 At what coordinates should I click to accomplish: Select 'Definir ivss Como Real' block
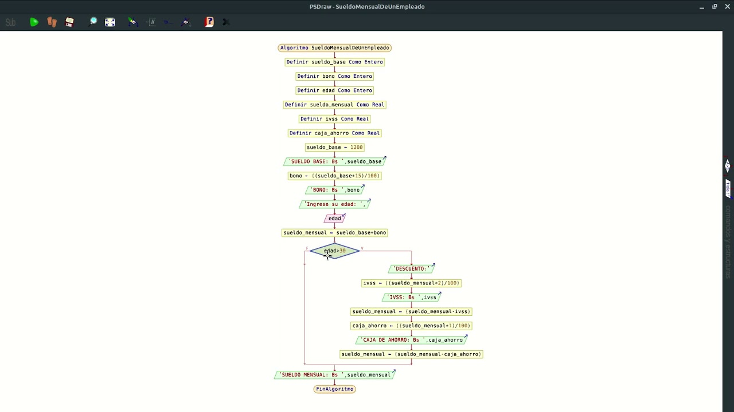click(x=335, y=119)
